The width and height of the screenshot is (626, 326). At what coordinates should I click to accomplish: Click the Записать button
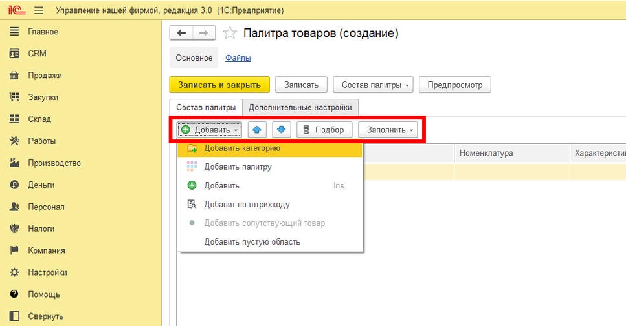click(302, 85)
